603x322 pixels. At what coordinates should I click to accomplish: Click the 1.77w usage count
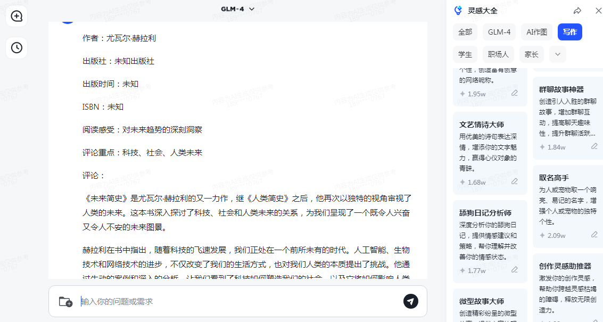pyautogui.click(x=476, y=271)
